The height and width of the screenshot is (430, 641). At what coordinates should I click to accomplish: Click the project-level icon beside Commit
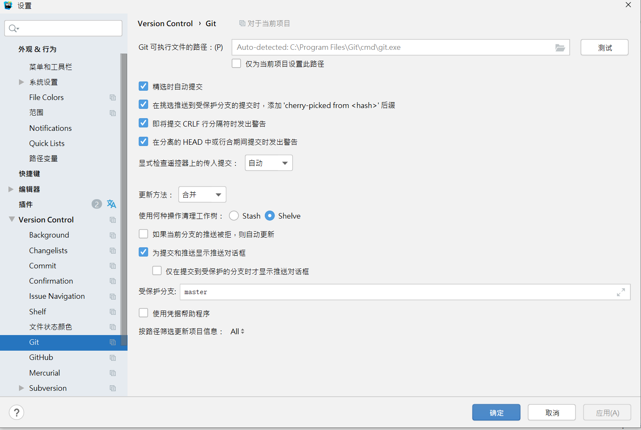tap(113, 266)
